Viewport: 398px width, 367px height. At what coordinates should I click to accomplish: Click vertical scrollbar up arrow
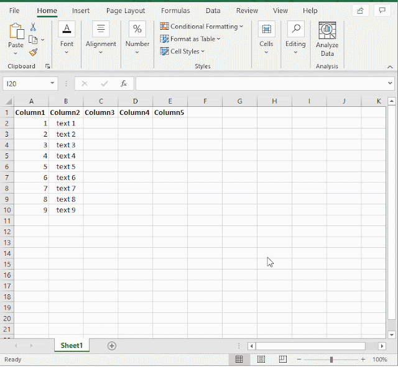(x=392, y=101)
